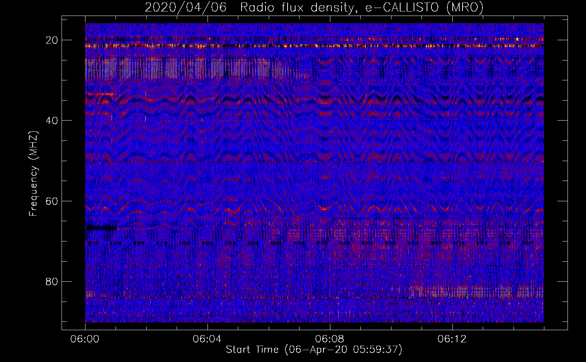
Task: Click the 80 MHz frequency tick label
Action: 52,281
